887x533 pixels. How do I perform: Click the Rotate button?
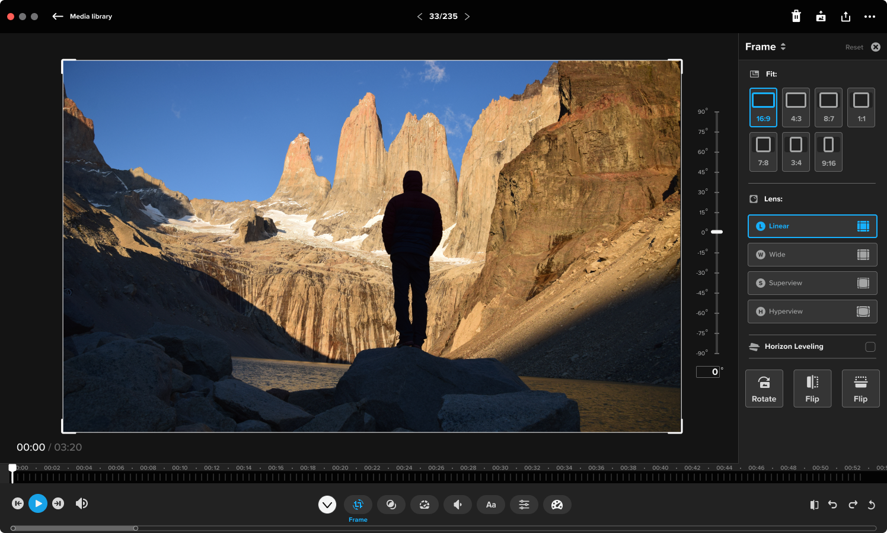click(x=764, y=388)
